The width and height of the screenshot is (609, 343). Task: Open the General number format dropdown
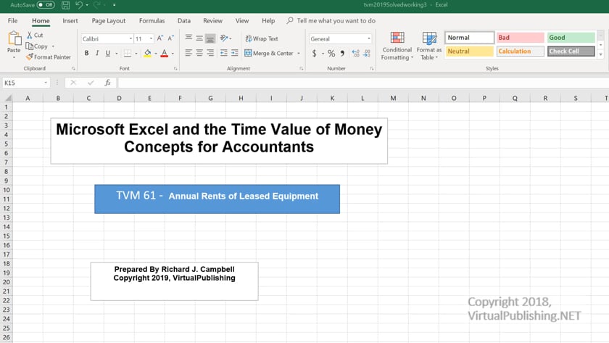[x=368, y=39]
